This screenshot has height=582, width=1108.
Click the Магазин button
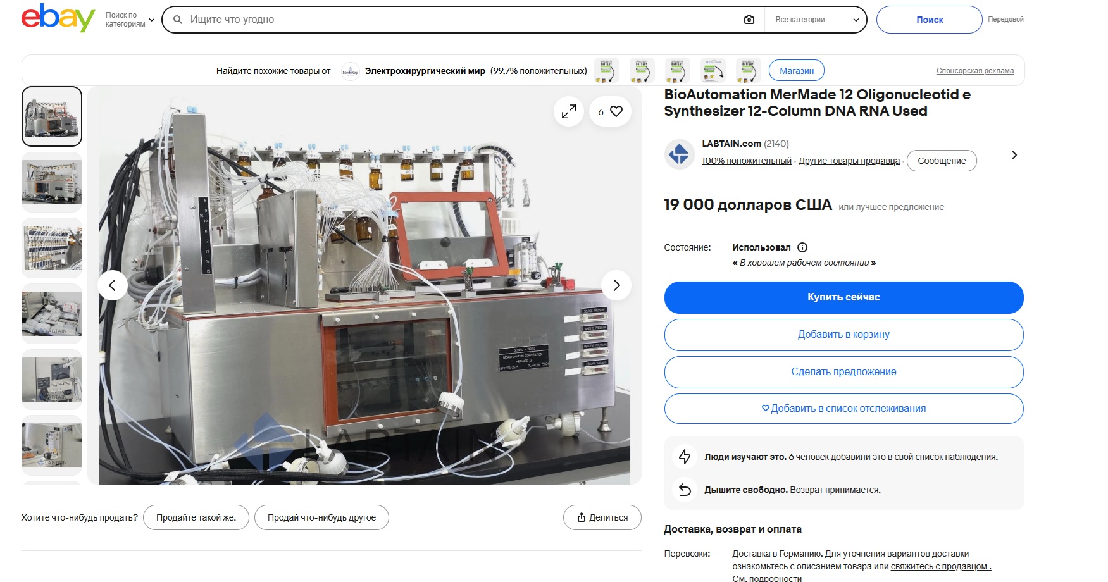(797, 71)
